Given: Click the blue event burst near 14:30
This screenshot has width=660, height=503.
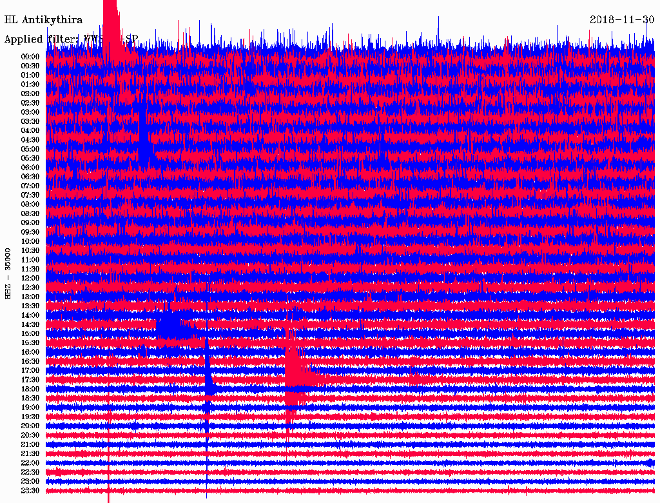Looking at the screenshot, I should pos(170,324).
